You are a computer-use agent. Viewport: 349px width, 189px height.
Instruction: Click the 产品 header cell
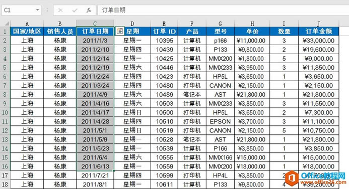[x=192, y=31]
